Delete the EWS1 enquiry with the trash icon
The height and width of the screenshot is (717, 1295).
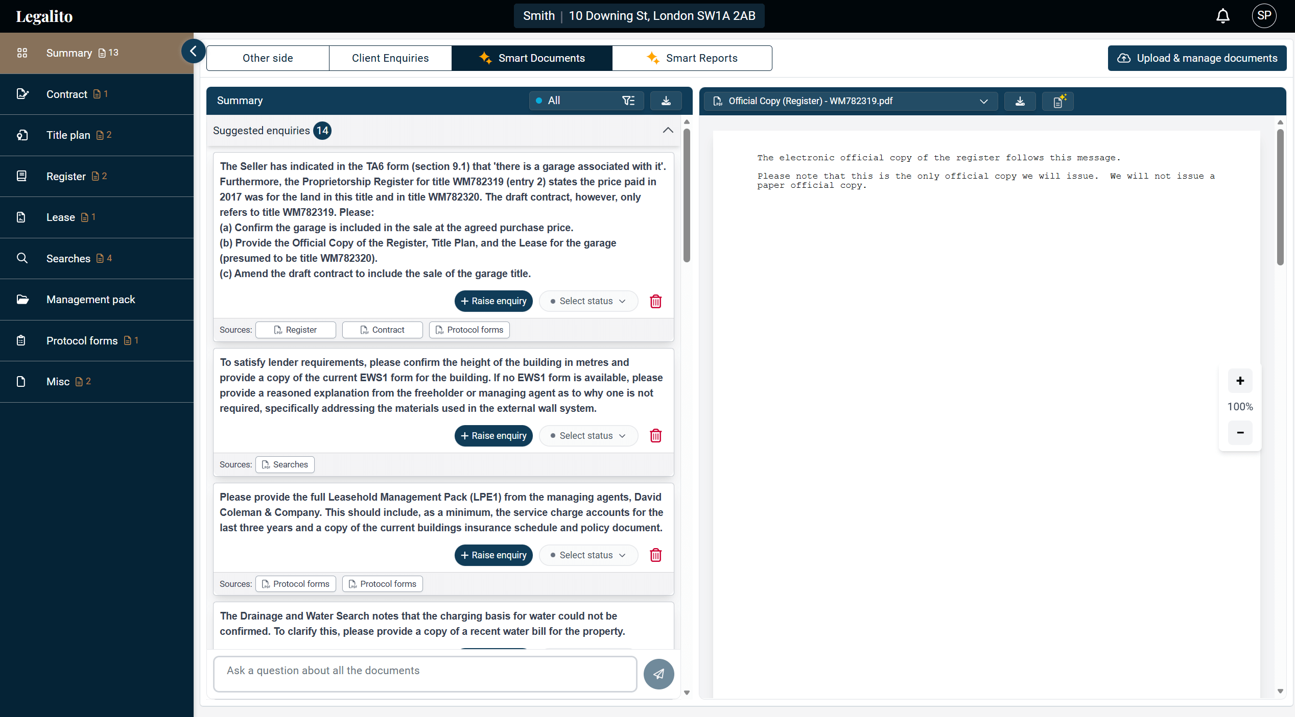655,436
